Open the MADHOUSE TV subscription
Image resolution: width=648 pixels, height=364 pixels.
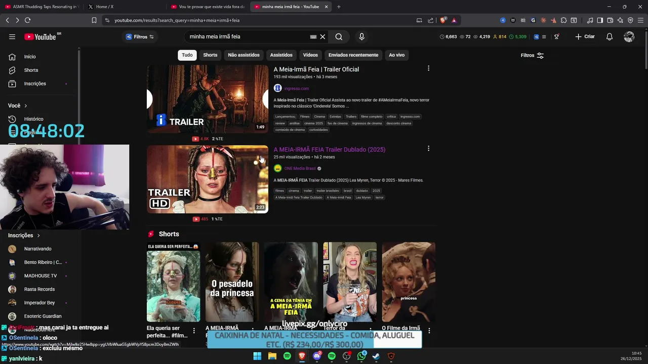39,276
